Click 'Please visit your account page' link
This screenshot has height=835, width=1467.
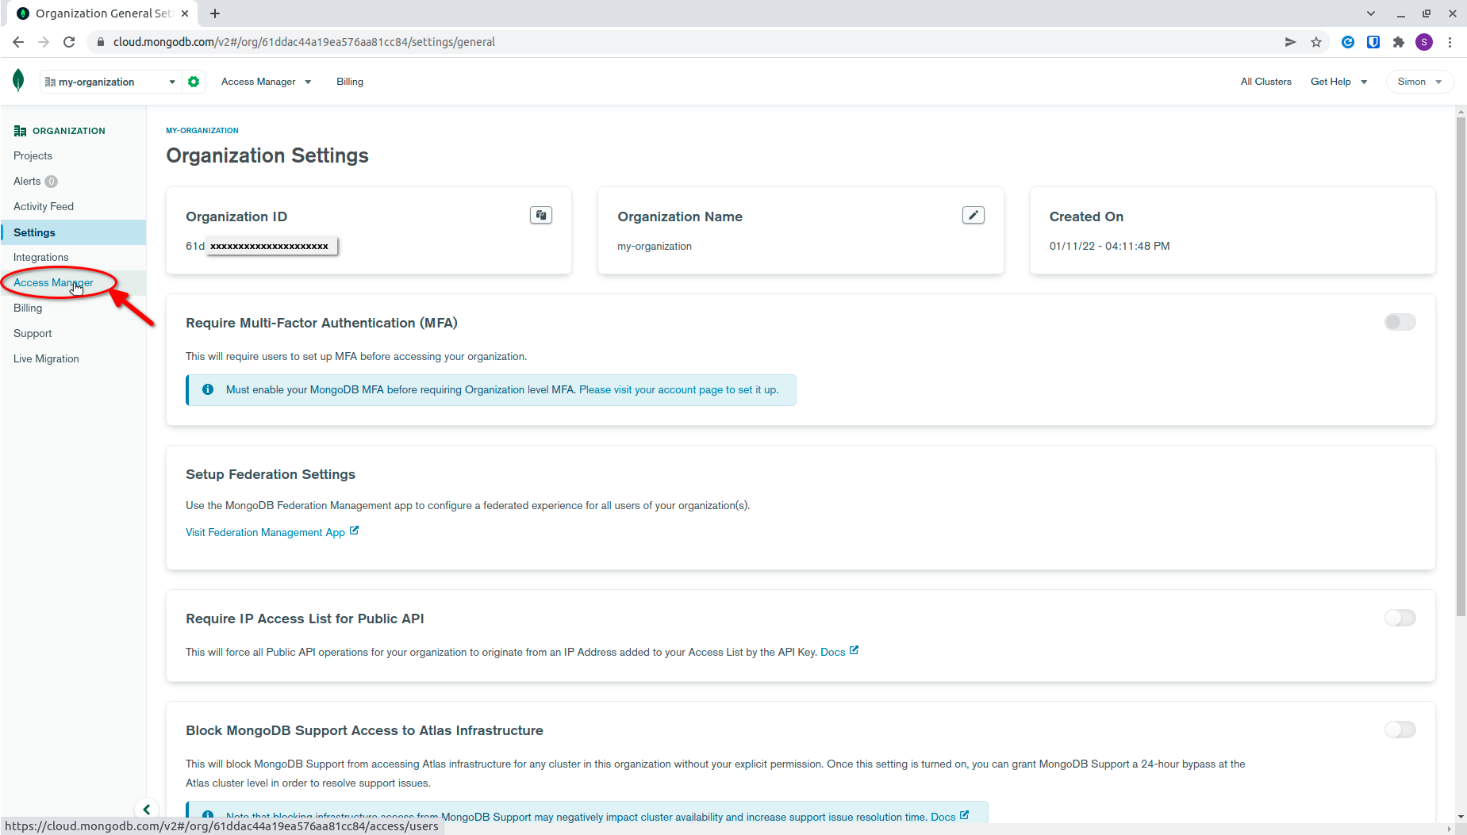[x=678, y=389]
